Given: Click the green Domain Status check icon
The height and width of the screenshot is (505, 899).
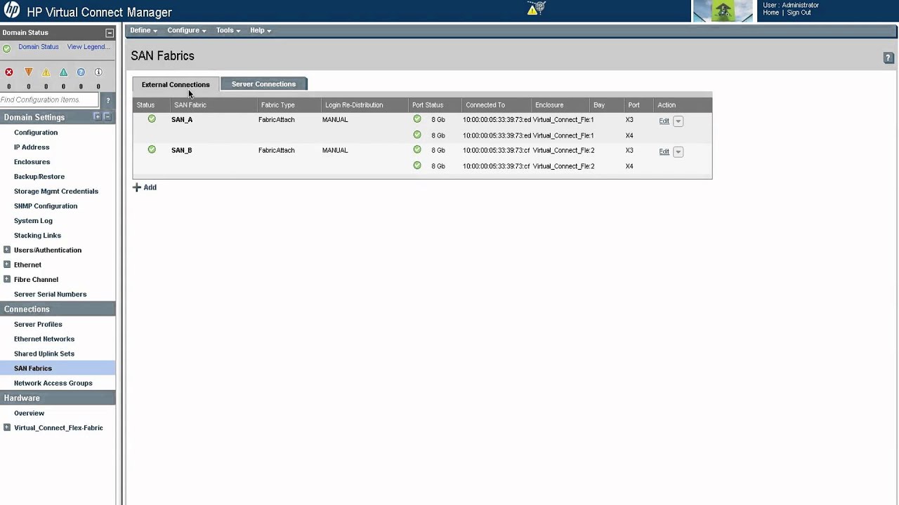Looking at the screenshot, I should (7, 48).
